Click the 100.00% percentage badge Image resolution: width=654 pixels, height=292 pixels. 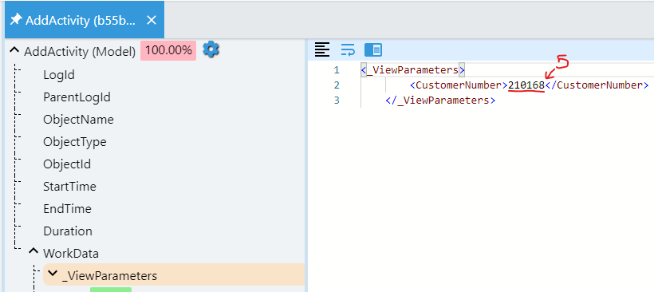(168, 50)
